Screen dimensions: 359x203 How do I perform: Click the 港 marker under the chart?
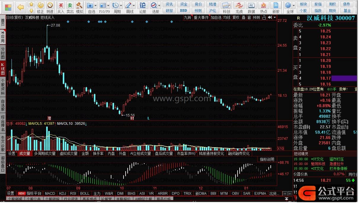point(49,118)
